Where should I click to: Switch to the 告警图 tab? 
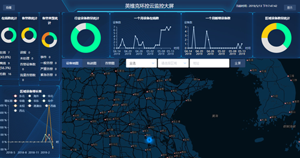[110, 63]
